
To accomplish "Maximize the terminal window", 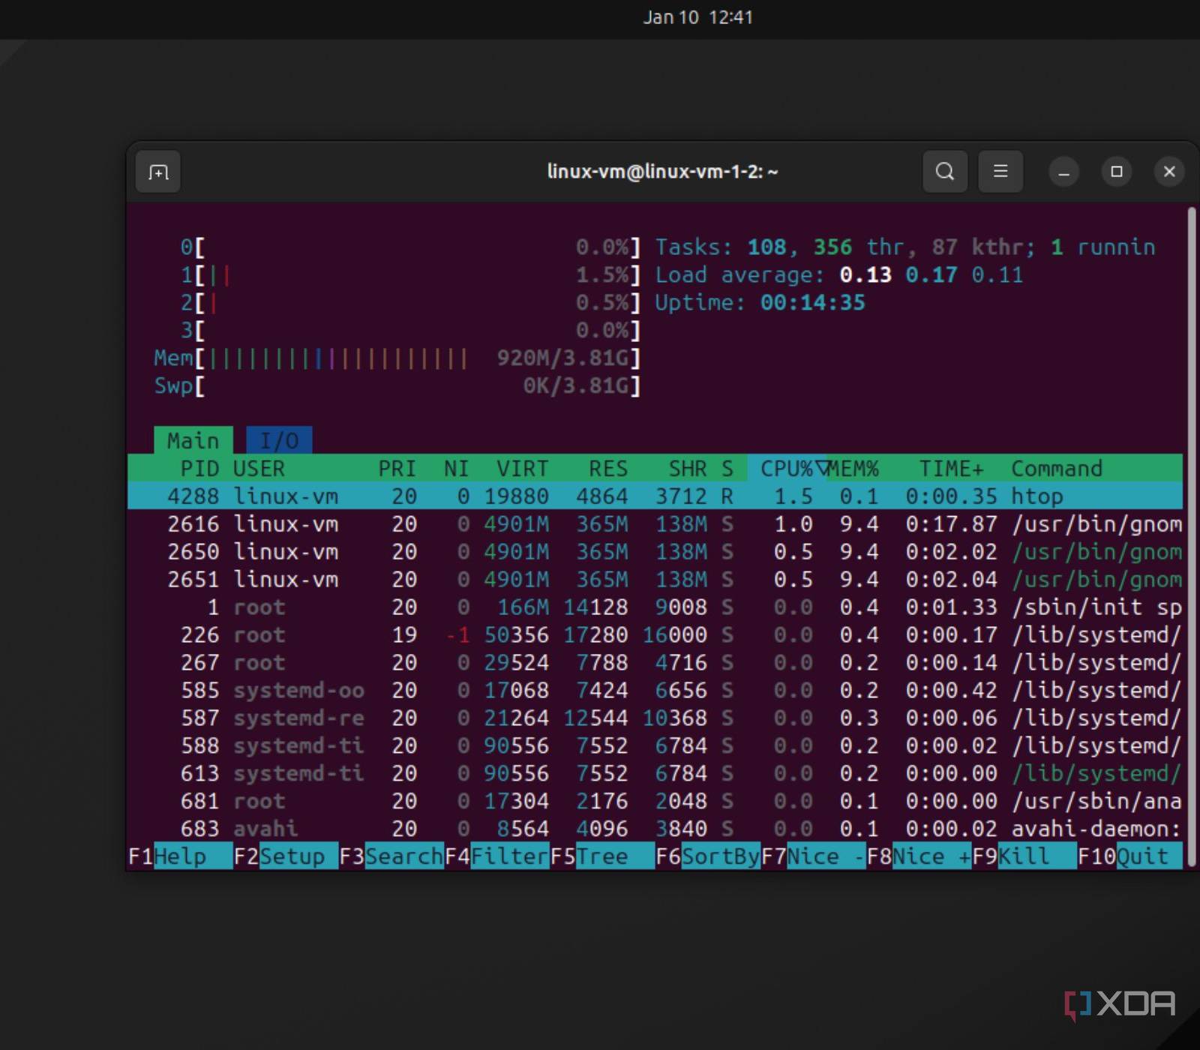I will click(x=1116, y=172).
